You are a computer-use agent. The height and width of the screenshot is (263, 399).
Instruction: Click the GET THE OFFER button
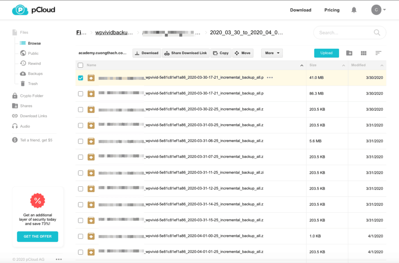click(38, 236)
